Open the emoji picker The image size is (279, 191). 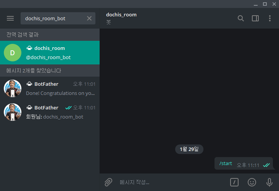(252, 182)
